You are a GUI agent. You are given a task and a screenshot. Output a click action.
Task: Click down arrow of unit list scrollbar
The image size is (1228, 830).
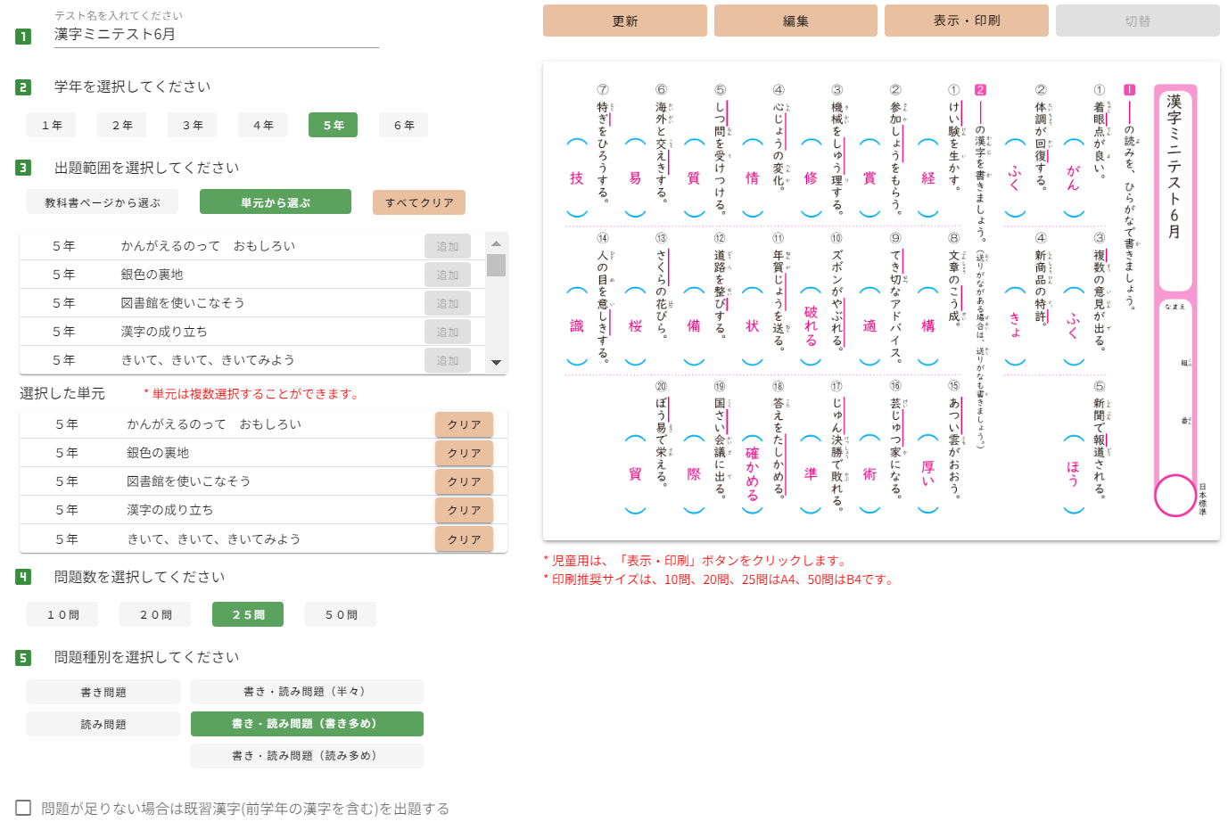pyautogui.click(x=497, y=363)
